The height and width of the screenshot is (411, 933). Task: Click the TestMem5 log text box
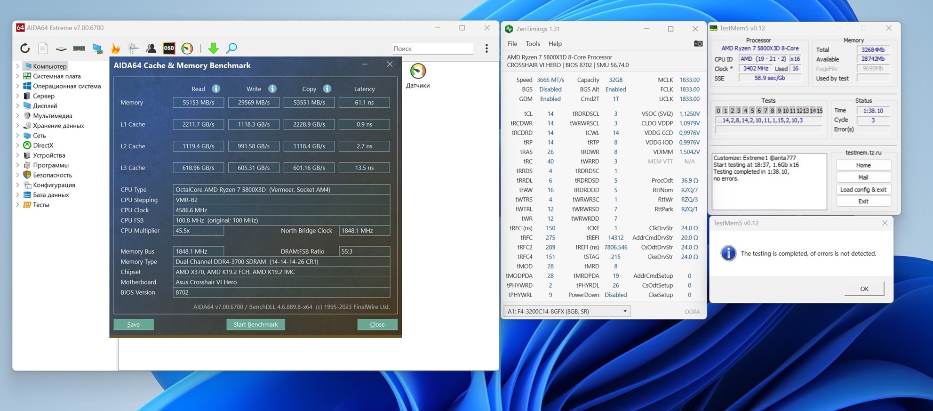(x=769, y=182)
